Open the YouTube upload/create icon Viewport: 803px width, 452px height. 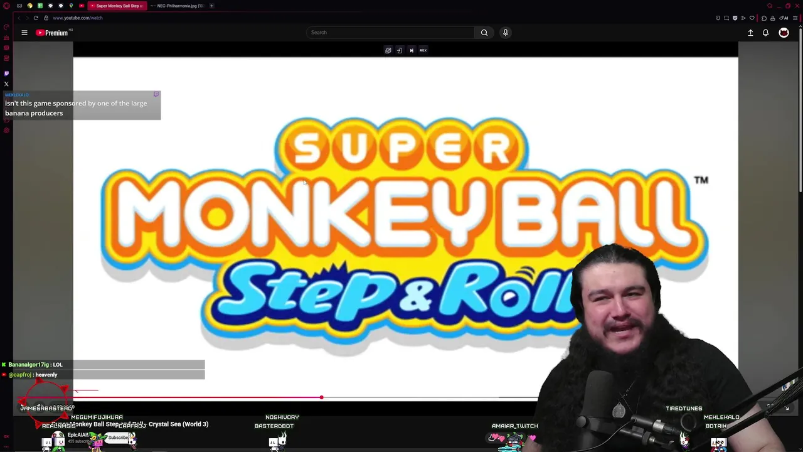click(750, 33)
